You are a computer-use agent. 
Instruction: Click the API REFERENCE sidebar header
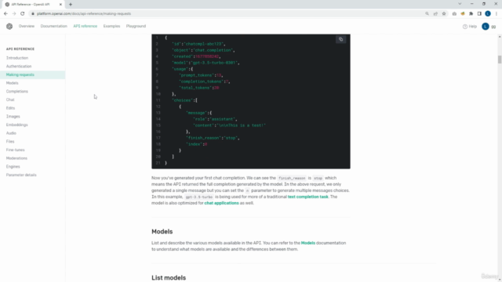coord(20,49)
